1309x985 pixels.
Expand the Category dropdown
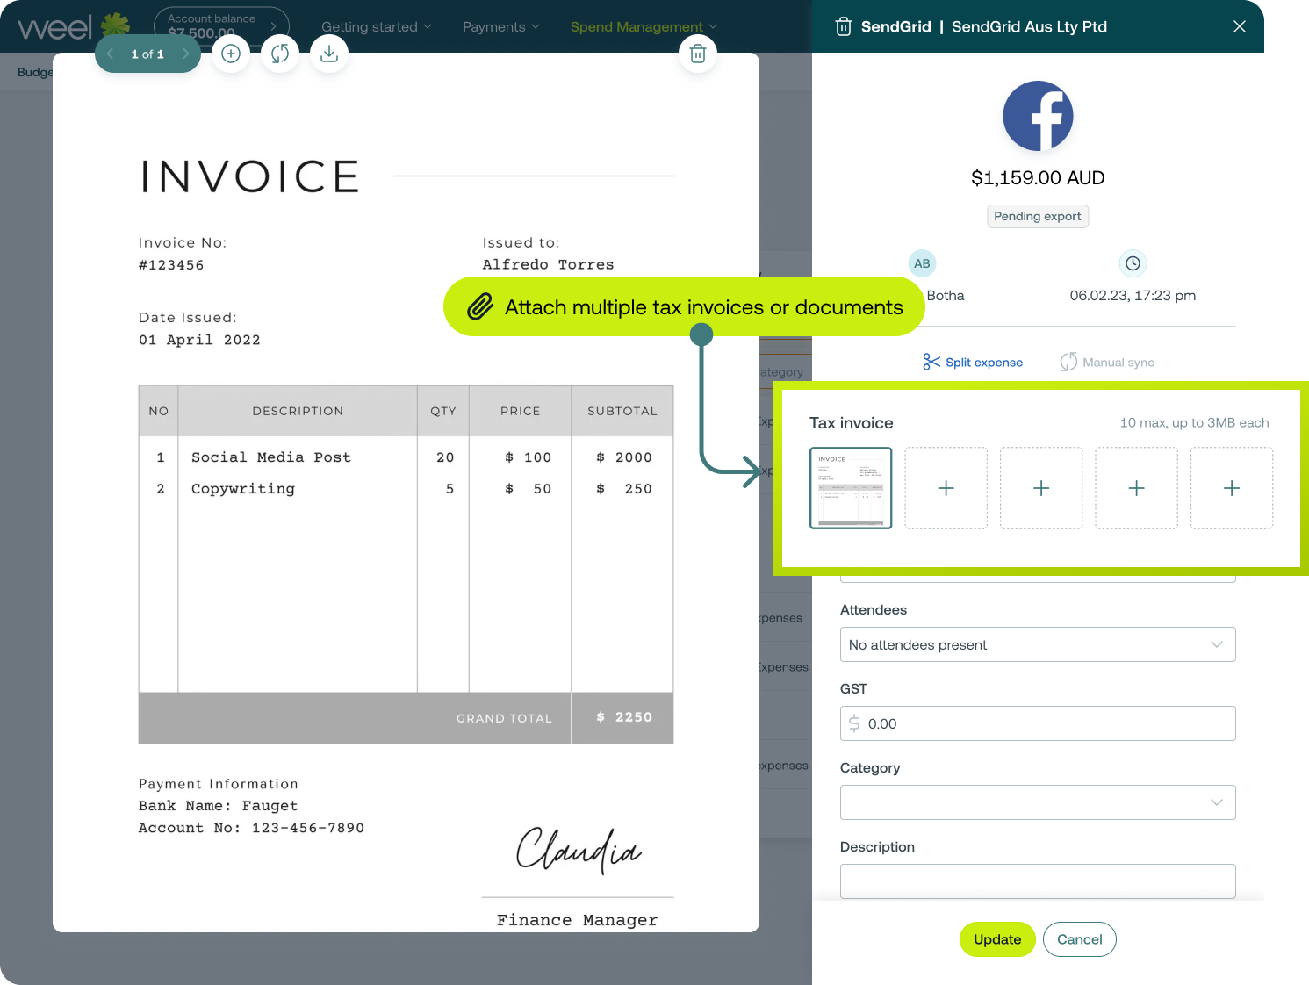point(1037,802)
